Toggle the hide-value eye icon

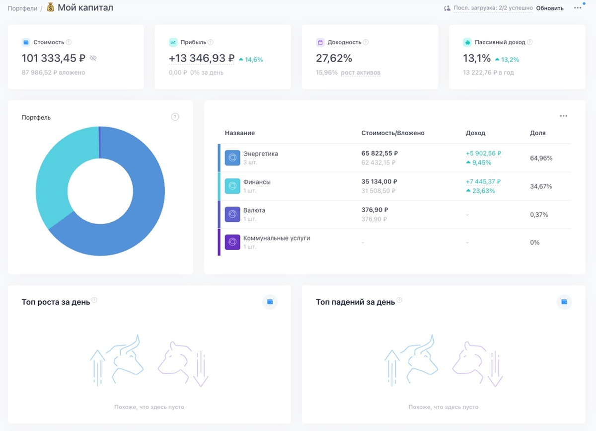tap(93, 58)
